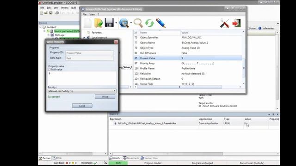
Task: Click the green Refresh arrows icon
Action: 149,23
